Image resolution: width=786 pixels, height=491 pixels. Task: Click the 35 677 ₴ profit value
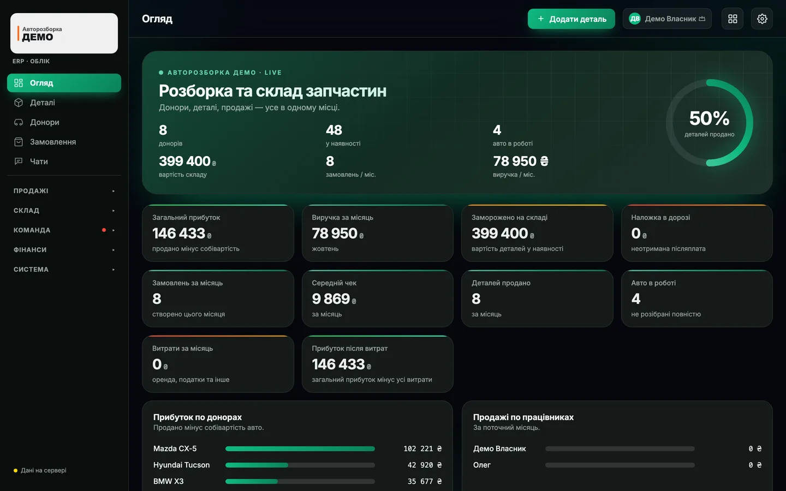(425, 481)
